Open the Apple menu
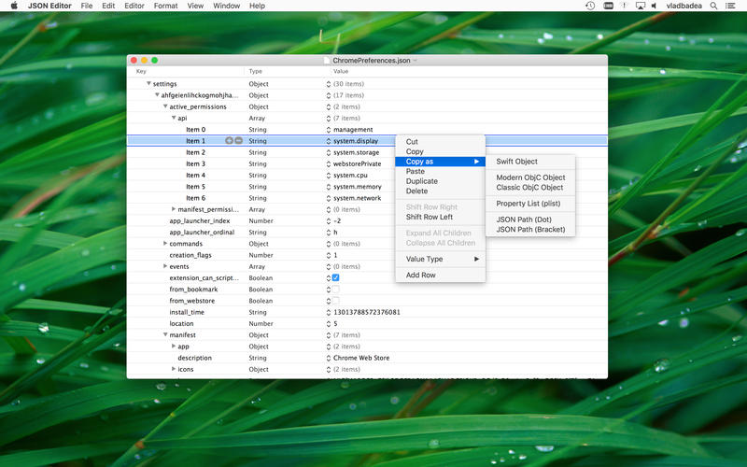 [14, 6]
